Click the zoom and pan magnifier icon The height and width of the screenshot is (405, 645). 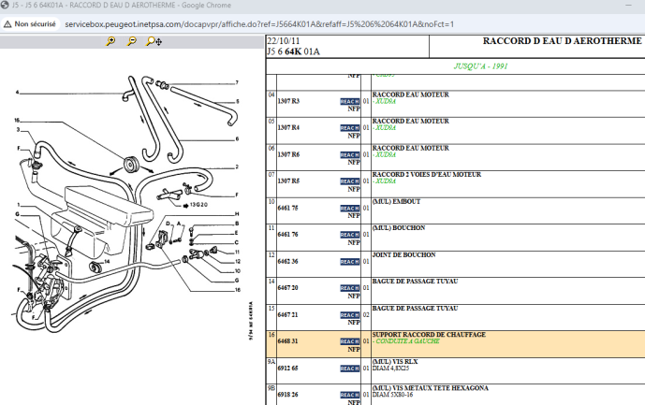point(154,41)
